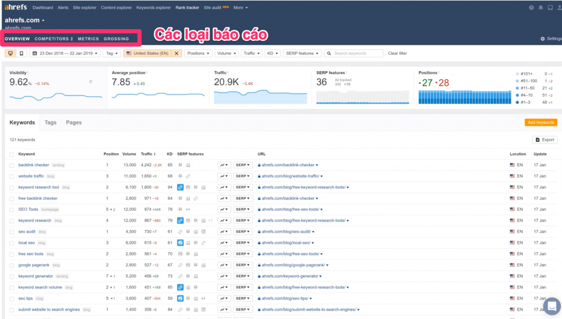Open the Keywords explorer menu

(x=154, y=8)
